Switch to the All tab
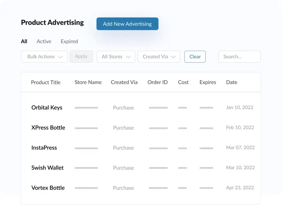282x205 pixels. click(x=24, y=41)
